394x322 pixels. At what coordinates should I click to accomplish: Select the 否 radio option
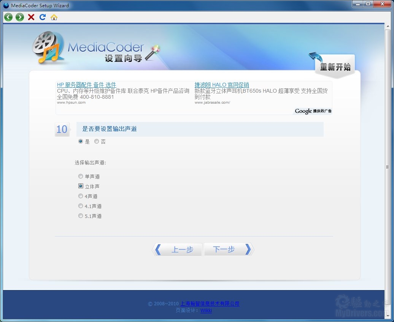pyautogui.click(x=97, y=141)
